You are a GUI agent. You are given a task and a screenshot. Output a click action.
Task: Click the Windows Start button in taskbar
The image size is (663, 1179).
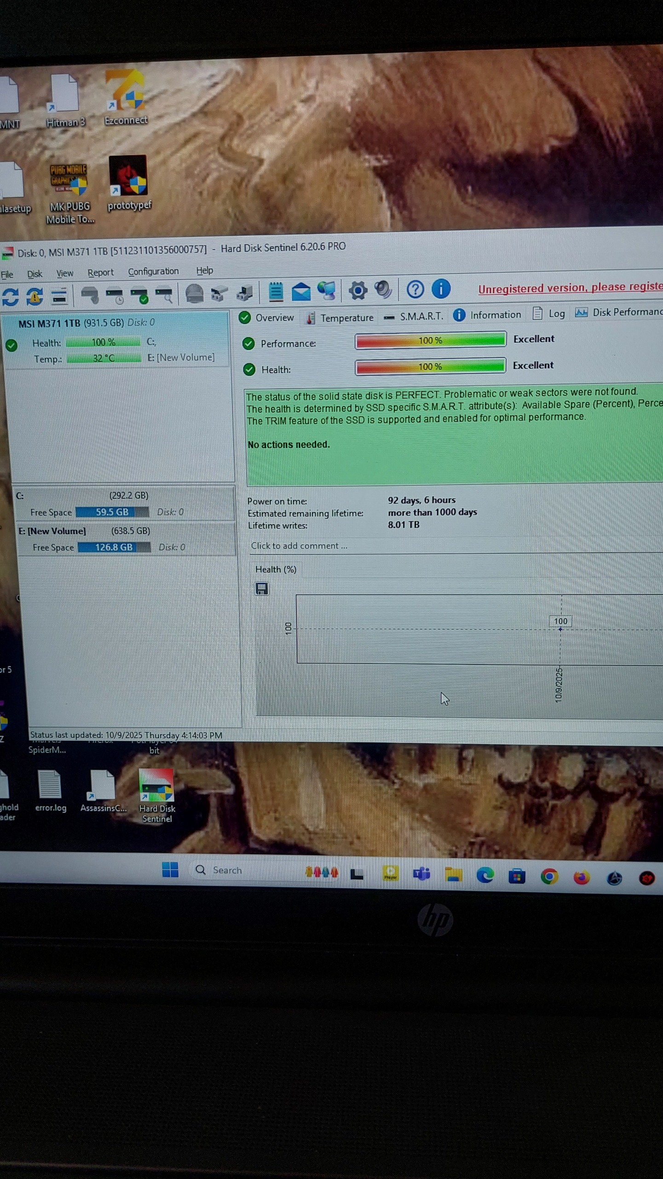[x=170, y=870]
